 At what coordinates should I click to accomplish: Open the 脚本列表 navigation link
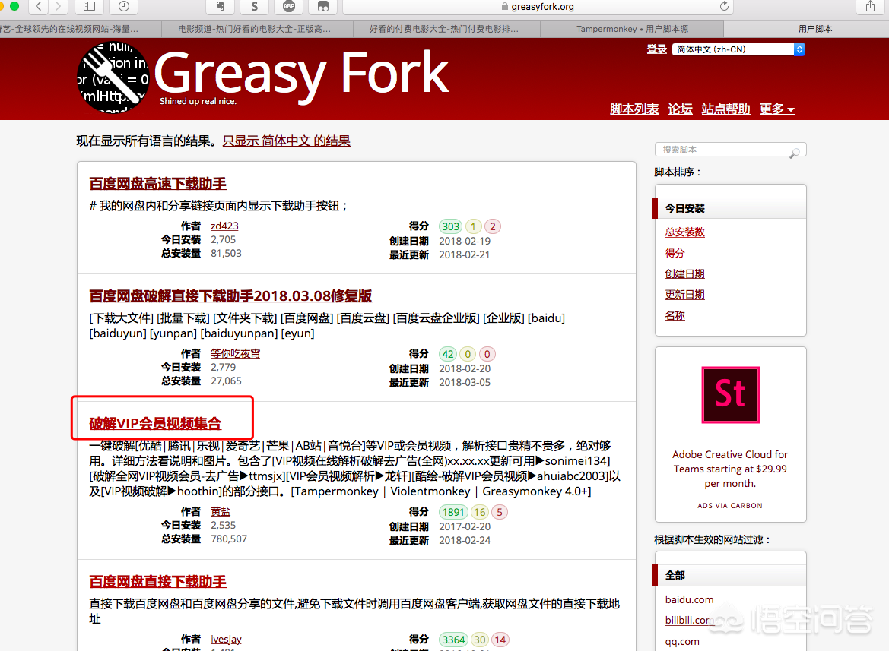(x=634, y=109)
